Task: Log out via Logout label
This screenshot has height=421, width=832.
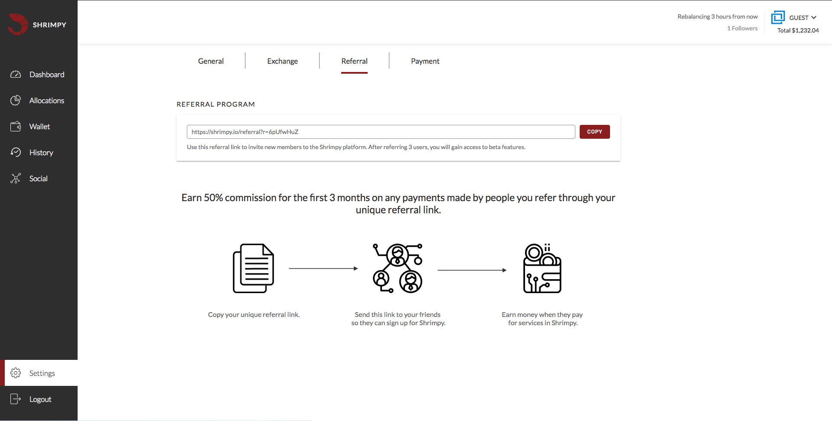Action: [40, 399]
